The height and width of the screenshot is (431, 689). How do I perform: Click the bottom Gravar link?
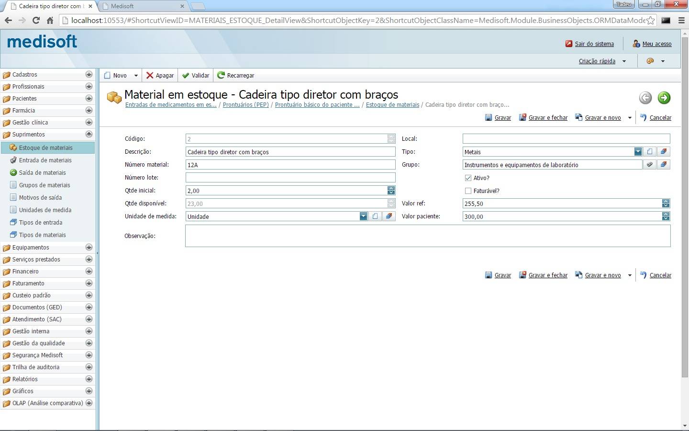point(502,275)
